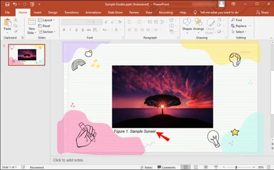The image size is (274, 170).
Task: Toggle Strikethrough formatting
Action: (x=89, y=30)
